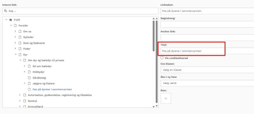Click the Kontrol page icon
254x114 pixels.
(x=25, y=101)
